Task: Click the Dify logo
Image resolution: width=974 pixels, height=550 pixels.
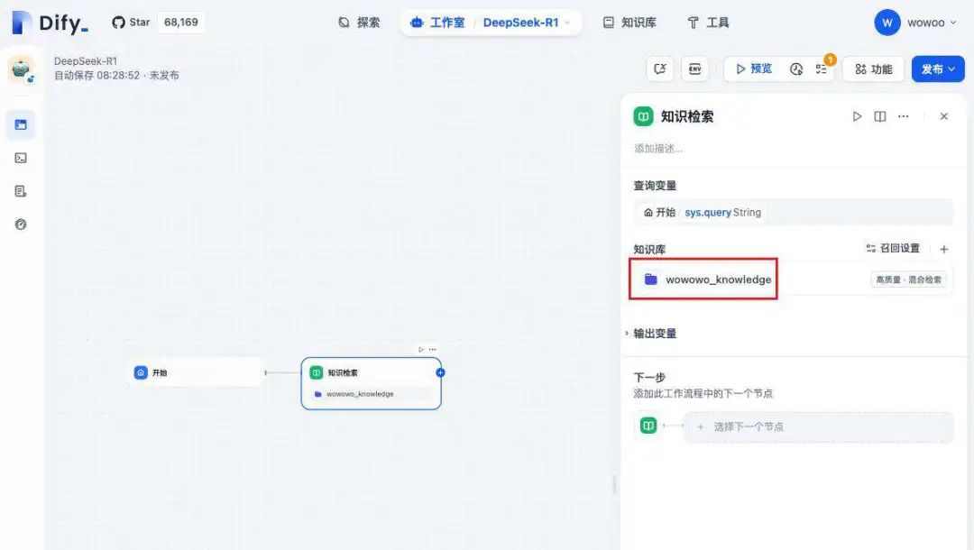Action: click(x=51, y=23)
